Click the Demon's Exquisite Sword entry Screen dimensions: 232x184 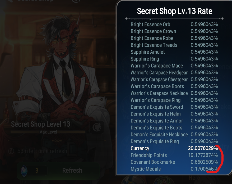tap(174, 107)
